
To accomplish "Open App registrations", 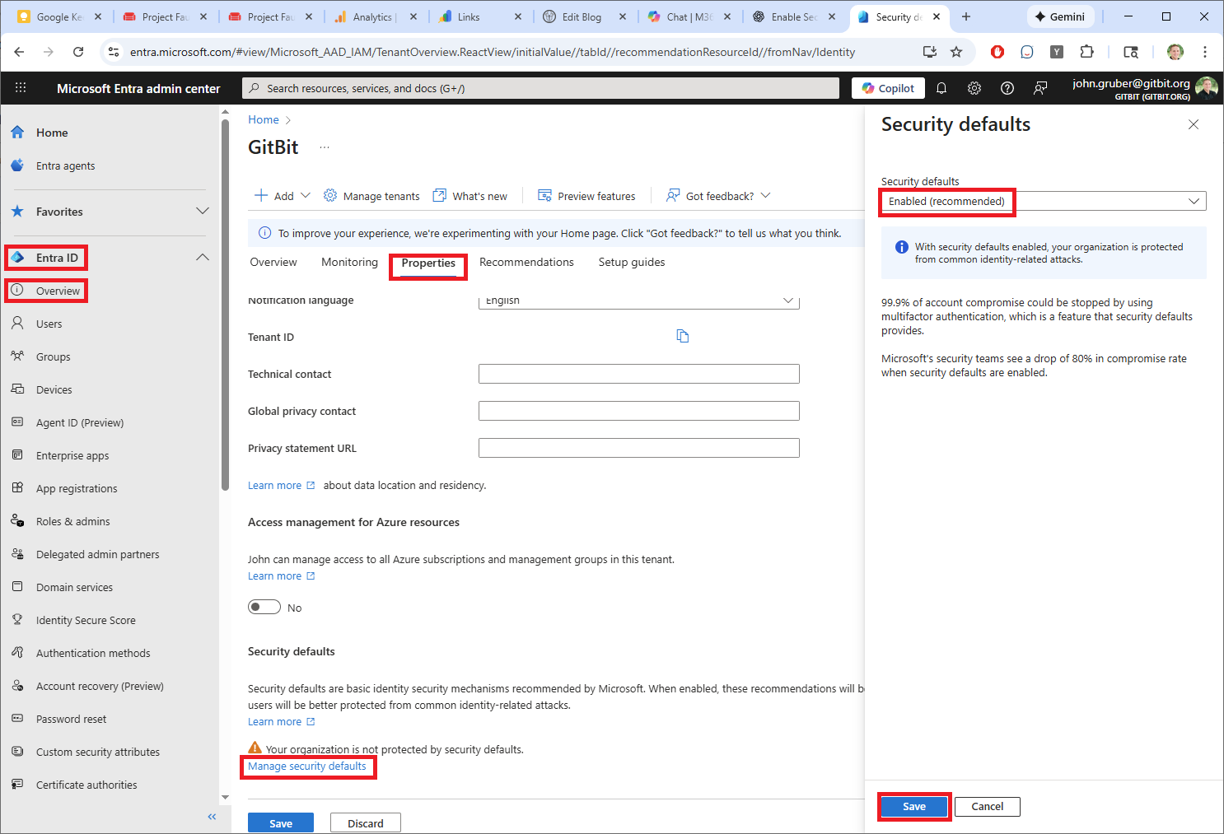I will tap(77, 487).
